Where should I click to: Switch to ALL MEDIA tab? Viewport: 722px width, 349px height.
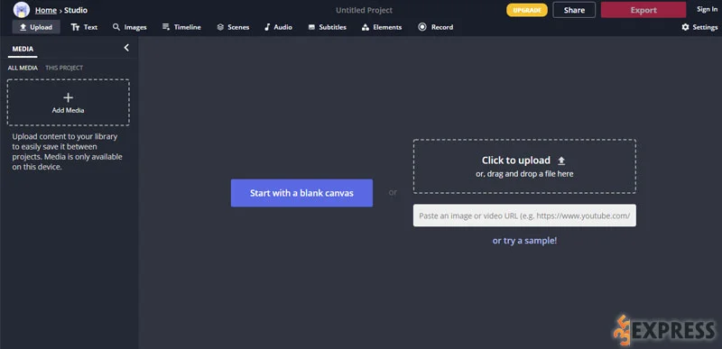point(23,68)
